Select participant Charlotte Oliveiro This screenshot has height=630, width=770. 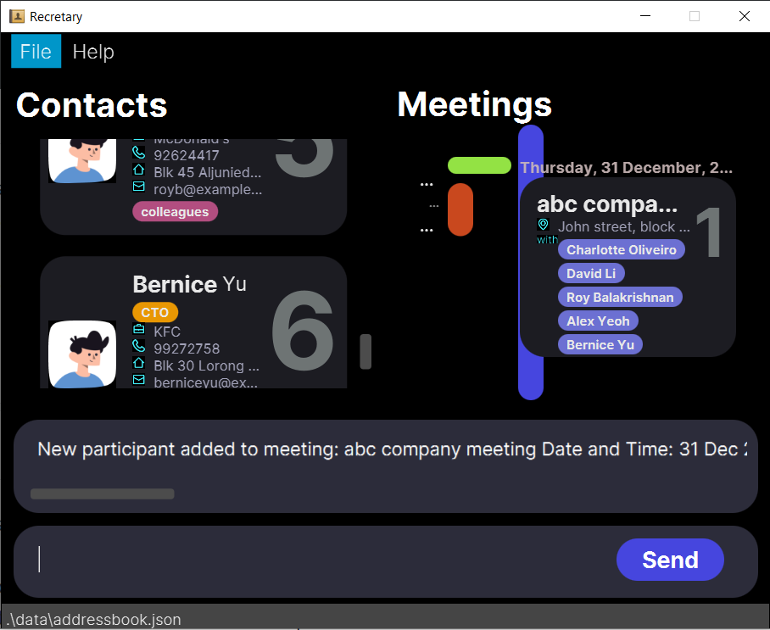pos(622,249)
